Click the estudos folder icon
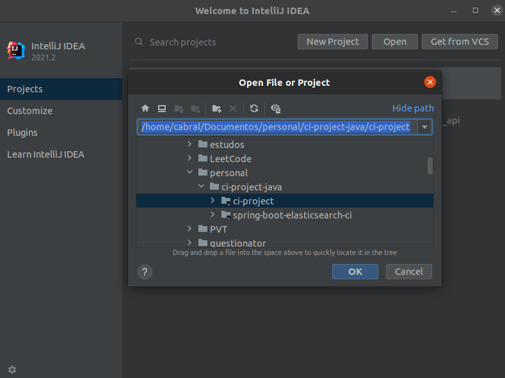 click(203, 144)
